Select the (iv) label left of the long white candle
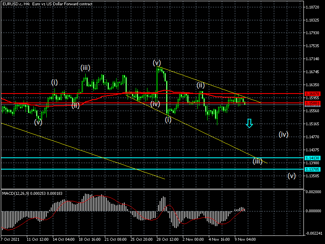 tap(155, 104)
